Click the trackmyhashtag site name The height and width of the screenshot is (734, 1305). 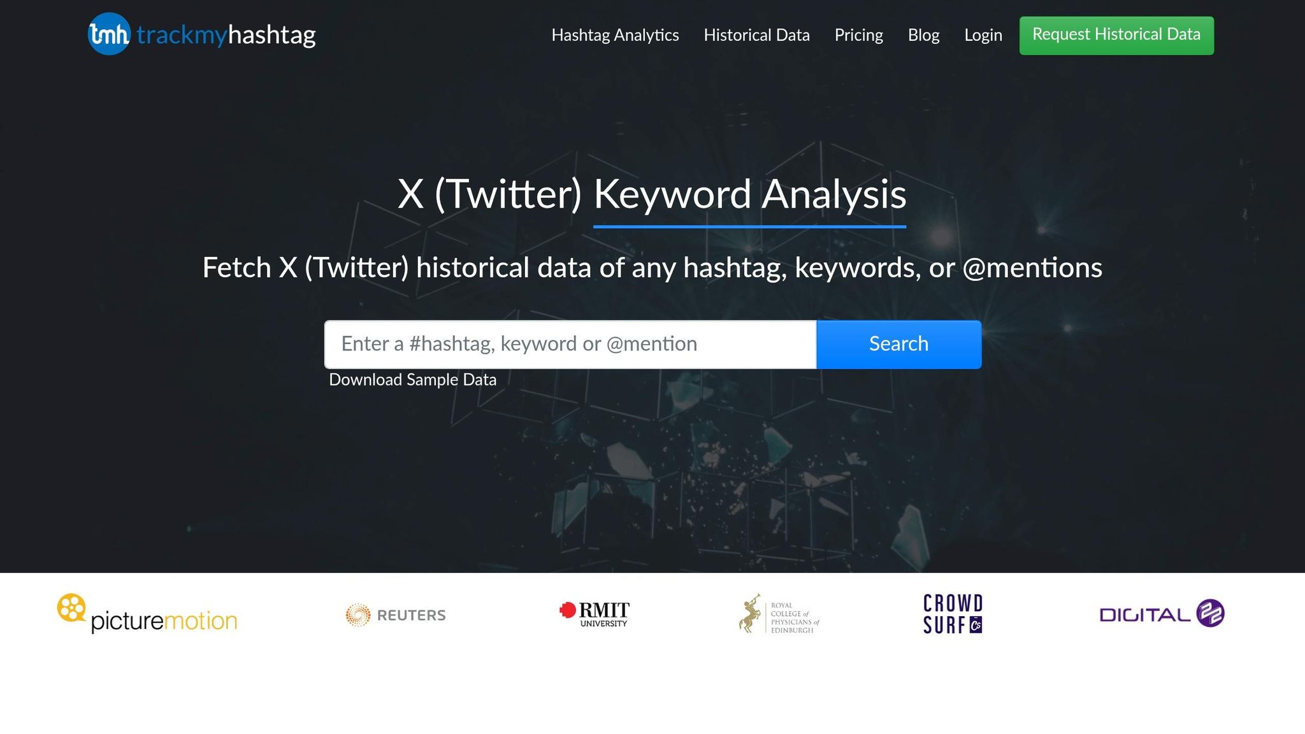[226, 35]
